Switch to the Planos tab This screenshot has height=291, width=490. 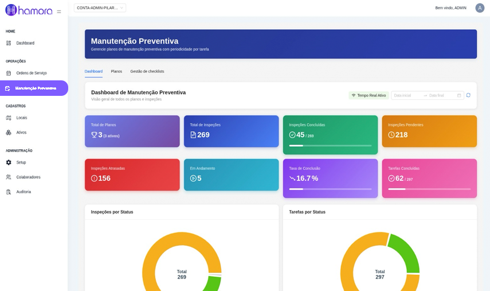[x=116, y=71]
